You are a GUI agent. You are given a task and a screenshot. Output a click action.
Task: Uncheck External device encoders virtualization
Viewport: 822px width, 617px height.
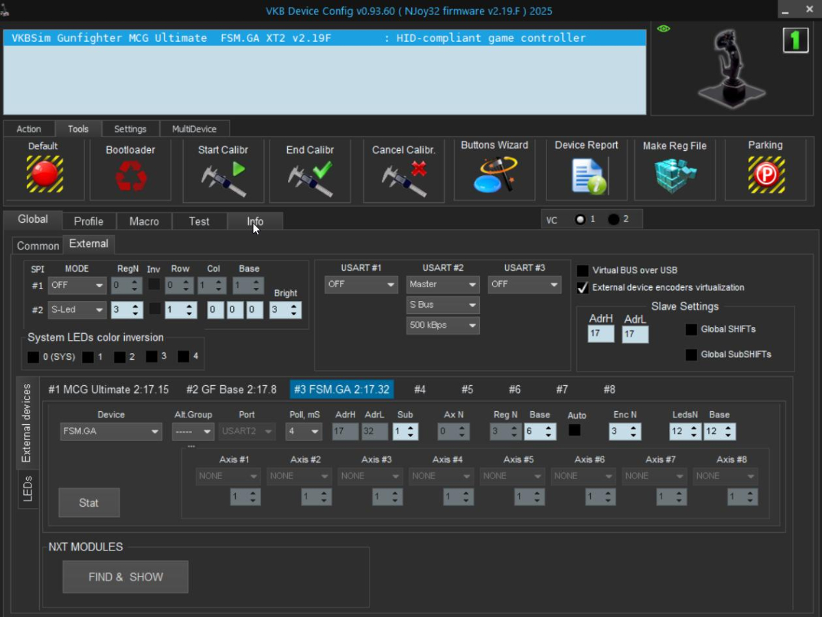(x=583, y=288)
